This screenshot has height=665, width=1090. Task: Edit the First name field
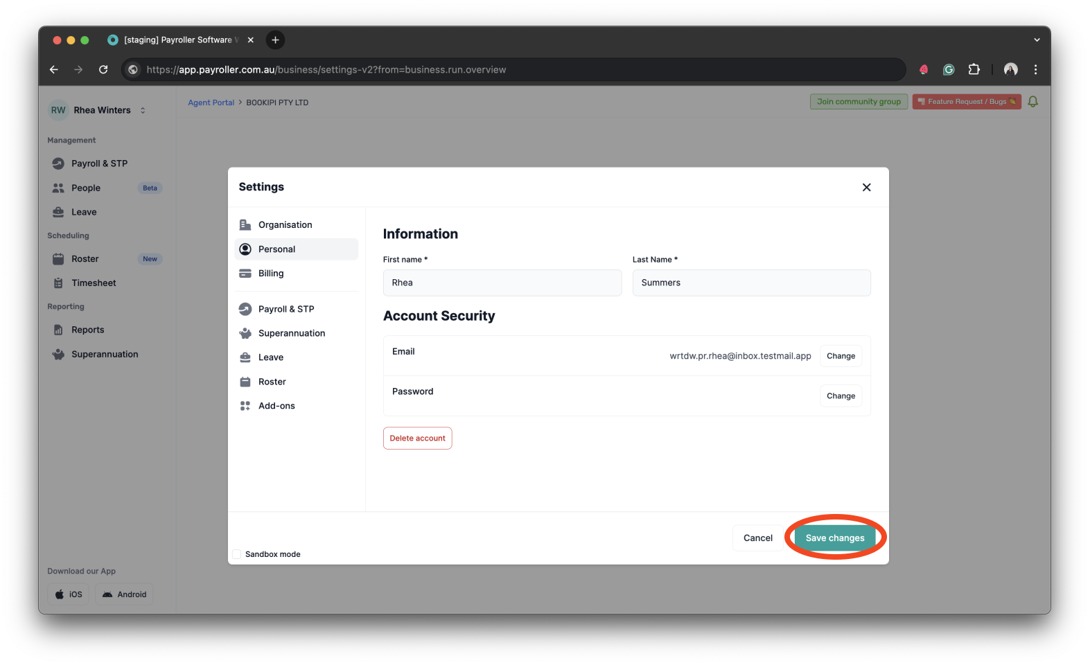pos(502,283)
